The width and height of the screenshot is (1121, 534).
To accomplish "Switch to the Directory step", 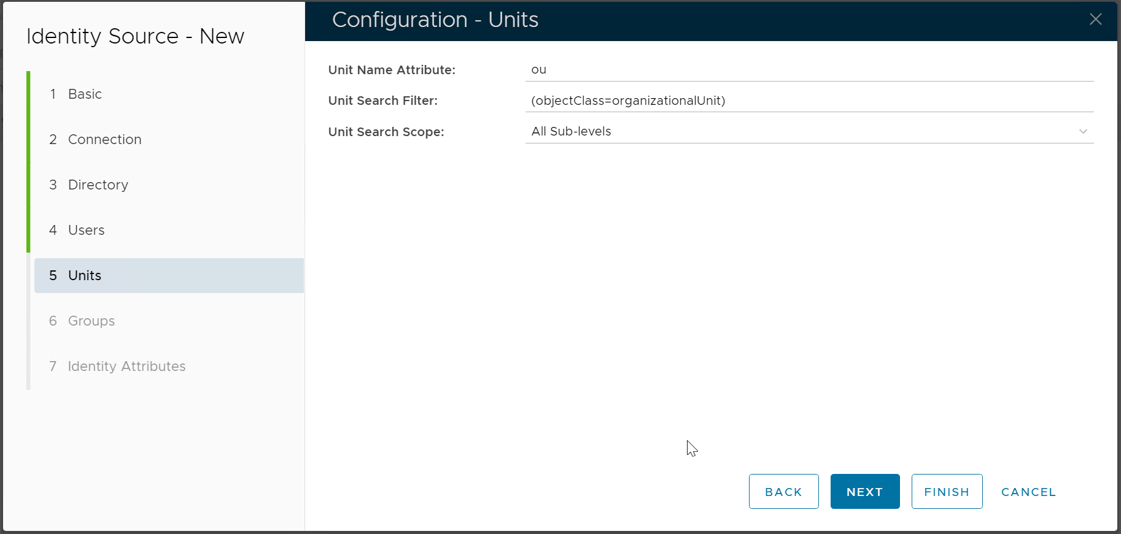I will coord(98,185).
